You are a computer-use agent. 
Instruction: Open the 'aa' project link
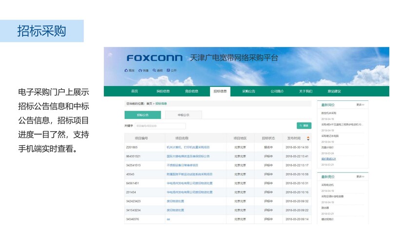click(x=169, y=219)
